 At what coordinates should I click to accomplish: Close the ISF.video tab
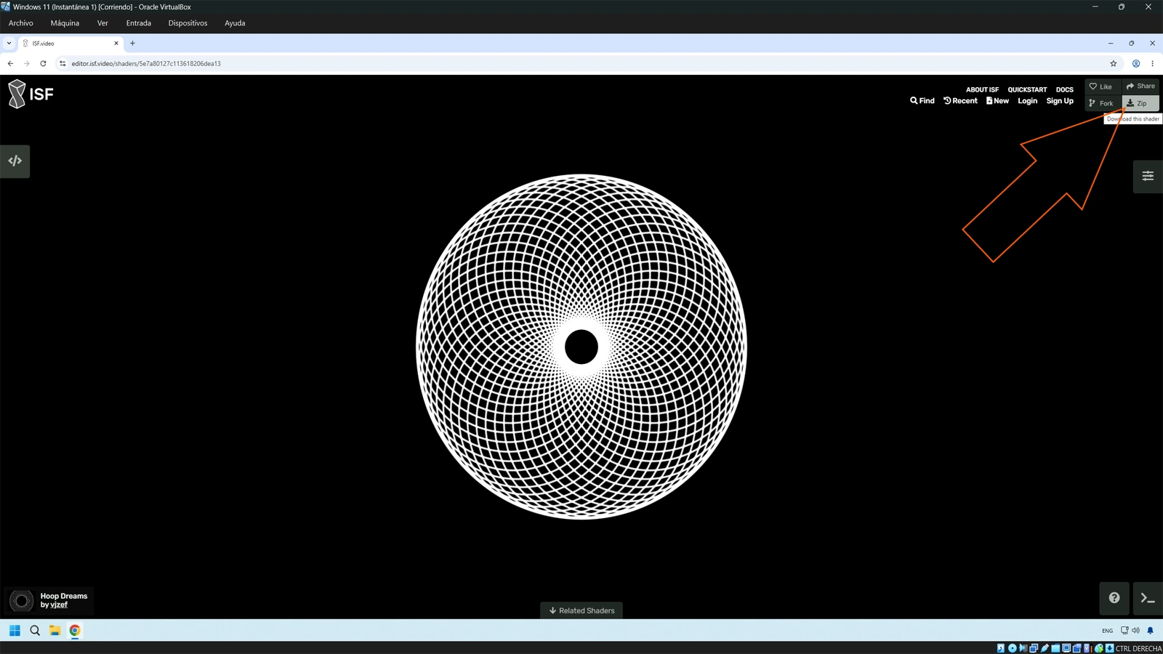116,43
